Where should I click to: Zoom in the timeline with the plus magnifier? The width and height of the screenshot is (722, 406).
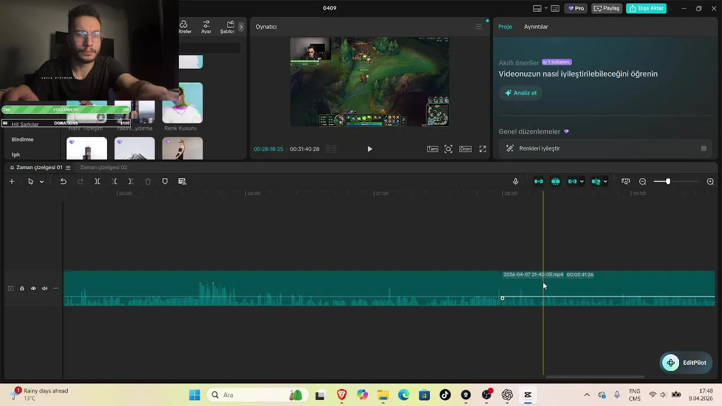pyautogui.click(x=710, y=182)
